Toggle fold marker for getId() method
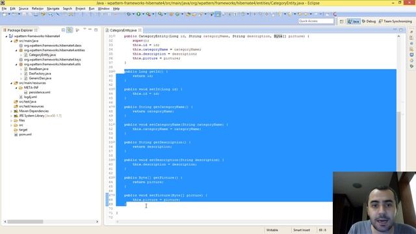 tap(114, 71)
